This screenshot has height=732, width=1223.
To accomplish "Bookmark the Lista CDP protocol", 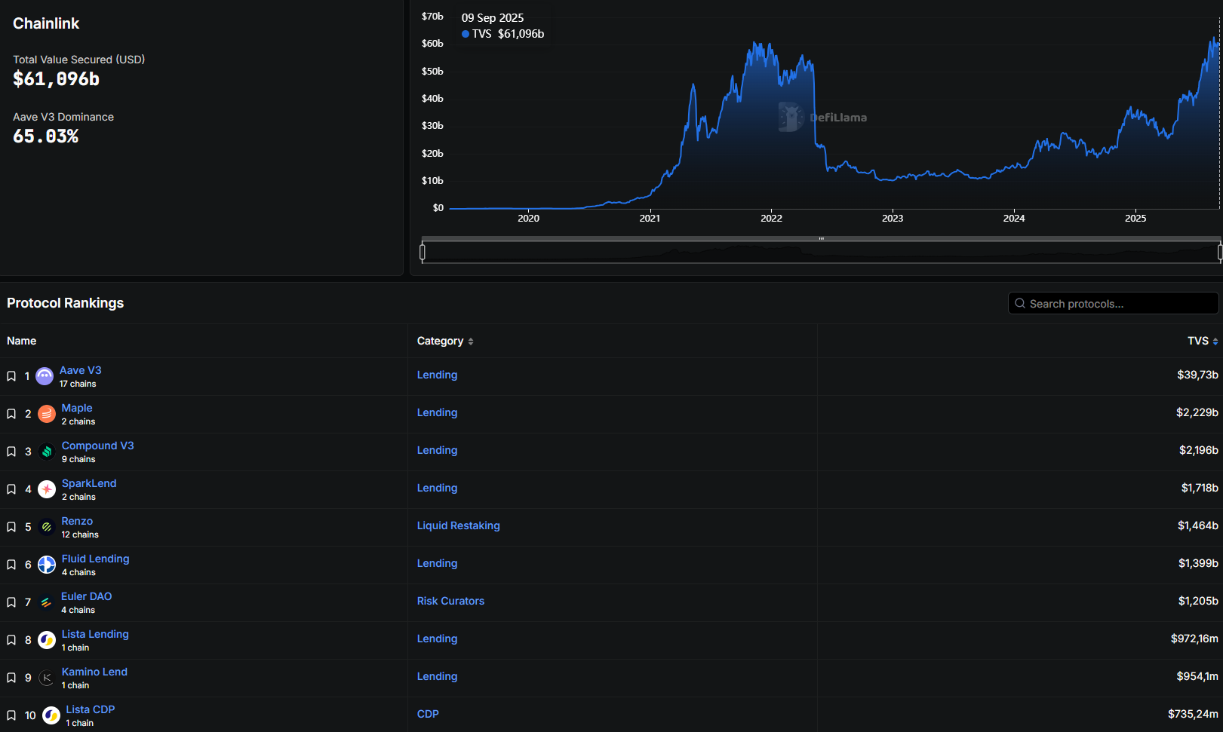I will [x=11, y=715].
